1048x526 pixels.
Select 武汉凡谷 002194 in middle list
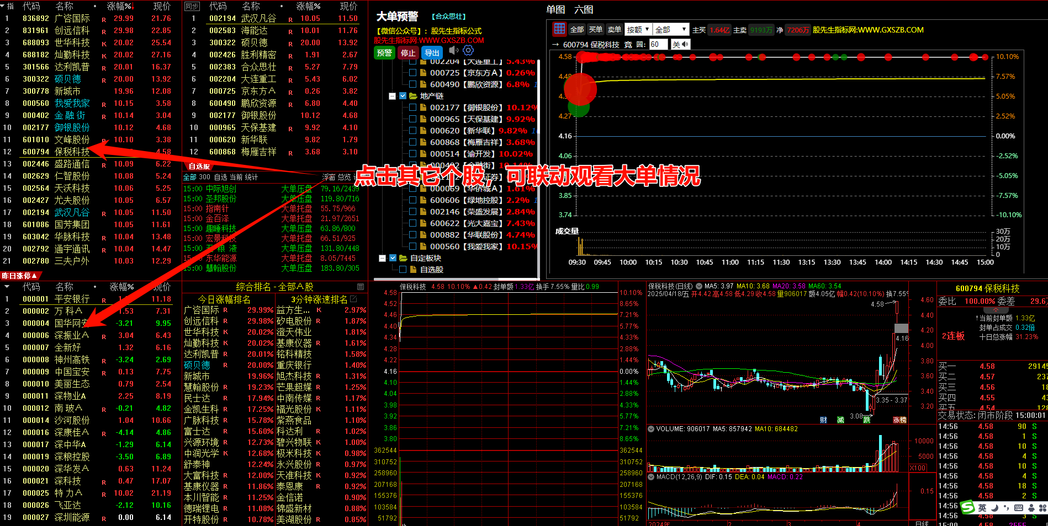(x=275, y=18)
